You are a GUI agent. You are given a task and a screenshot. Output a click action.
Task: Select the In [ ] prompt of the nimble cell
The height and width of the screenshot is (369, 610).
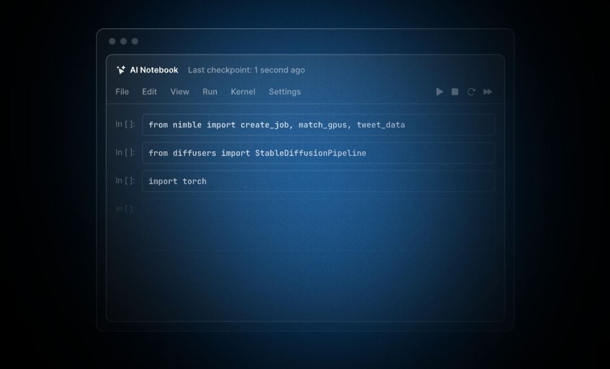pos(125,124)
